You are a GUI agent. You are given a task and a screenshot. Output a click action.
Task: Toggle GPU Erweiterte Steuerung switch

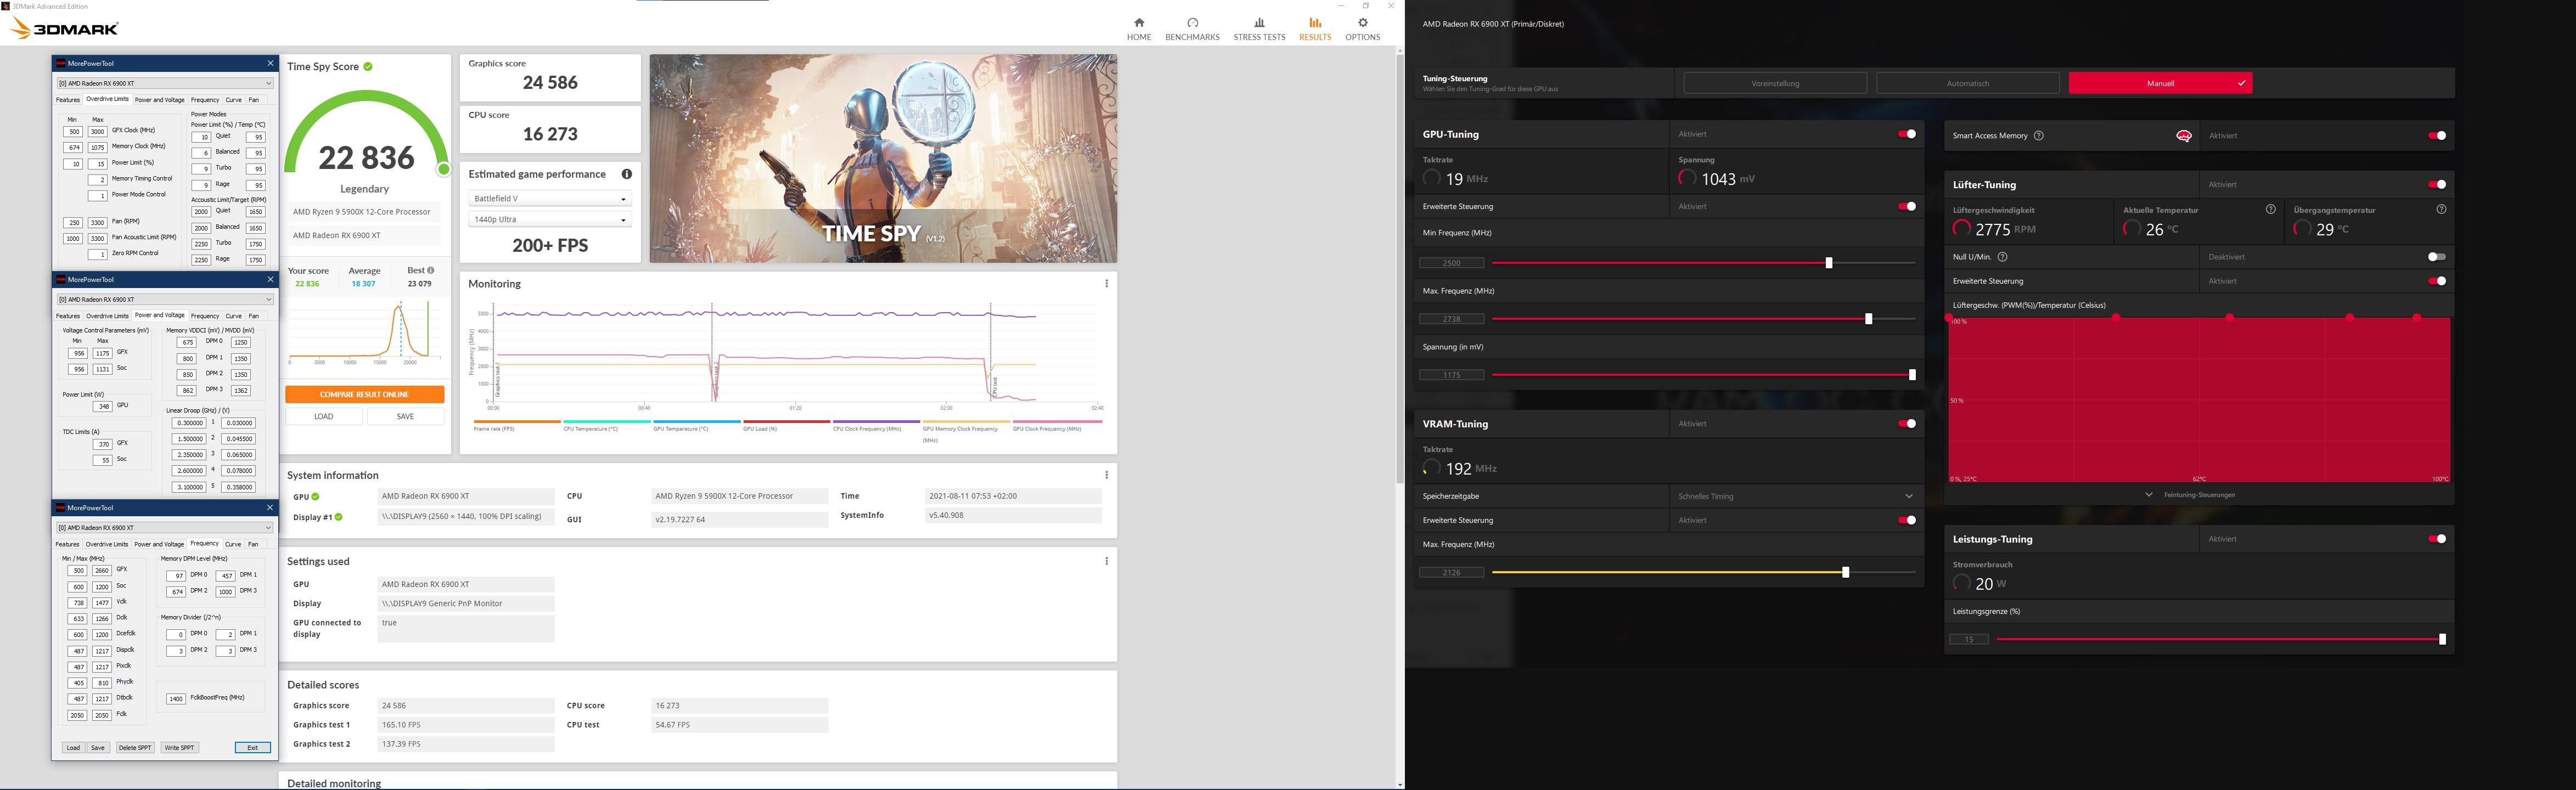tap(1907, 207)
